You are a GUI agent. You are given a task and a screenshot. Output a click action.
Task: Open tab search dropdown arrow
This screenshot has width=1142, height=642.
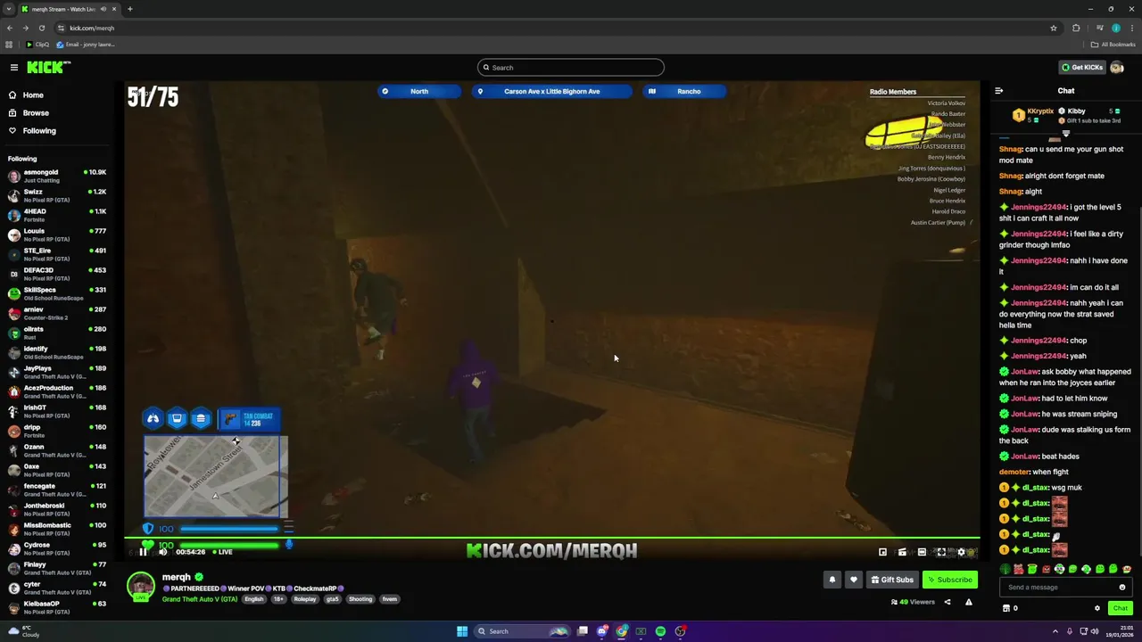click(9, 9)
